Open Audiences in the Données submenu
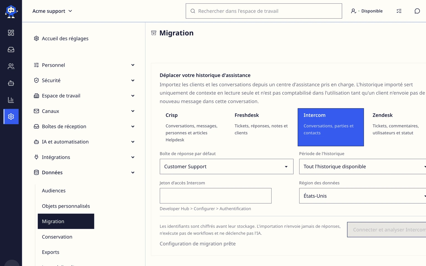 54,191
